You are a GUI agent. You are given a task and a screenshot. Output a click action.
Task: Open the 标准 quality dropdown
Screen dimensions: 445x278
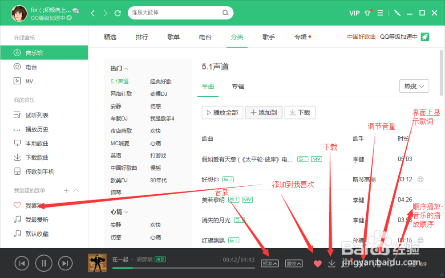click(x=270, y=264)
